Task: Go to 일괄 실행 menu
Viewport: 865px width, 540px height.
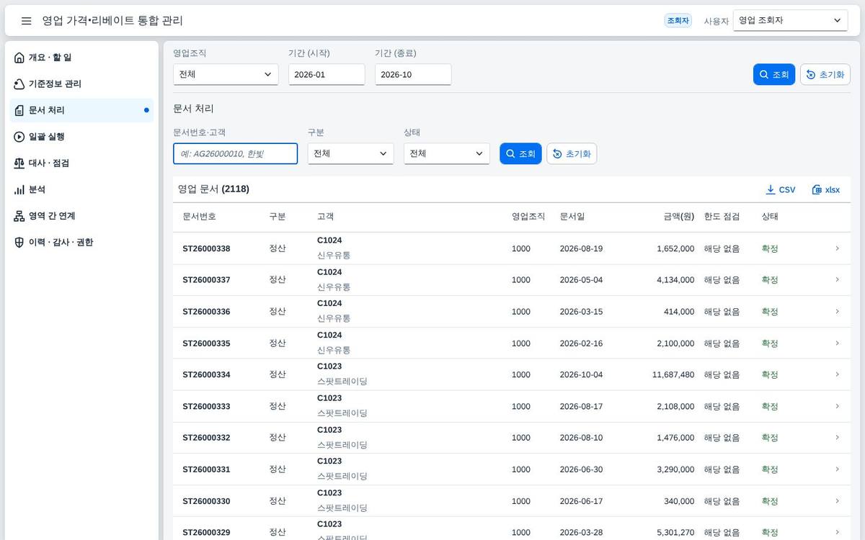Action: (81, 137)
